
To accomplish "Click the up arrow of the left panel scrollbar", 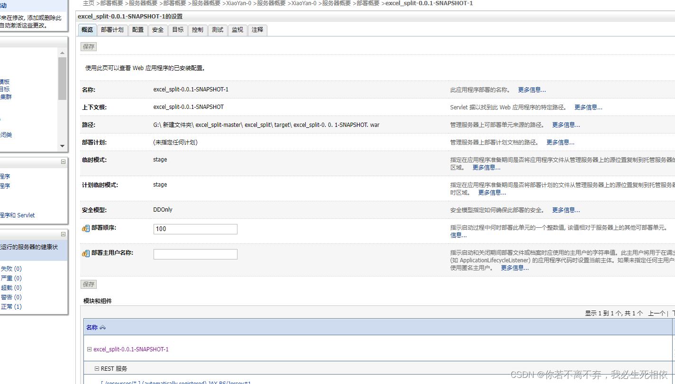I will tap(62, 52).
